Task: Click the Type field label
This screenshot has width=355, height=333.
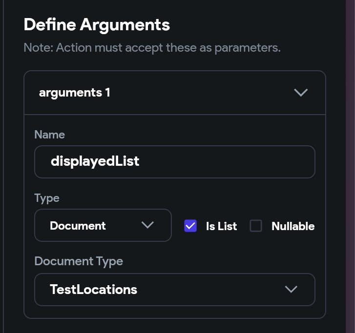Action: click(x=47, y=198)
